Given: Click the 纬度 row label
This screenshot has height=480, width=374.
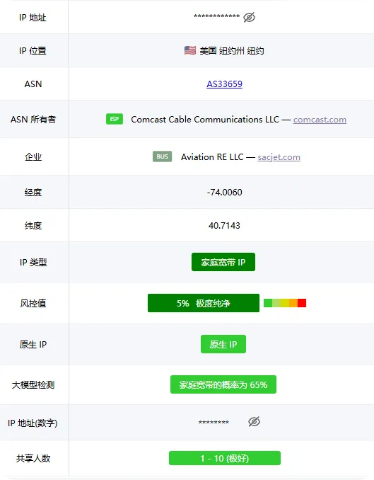Looking at the screenshot, I should 33,226.
